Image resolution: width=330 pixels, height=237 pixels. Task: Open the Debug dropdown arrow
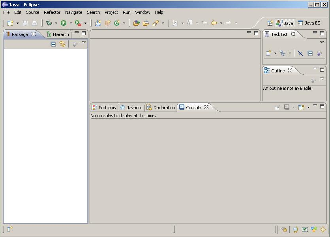click(56, 23)
